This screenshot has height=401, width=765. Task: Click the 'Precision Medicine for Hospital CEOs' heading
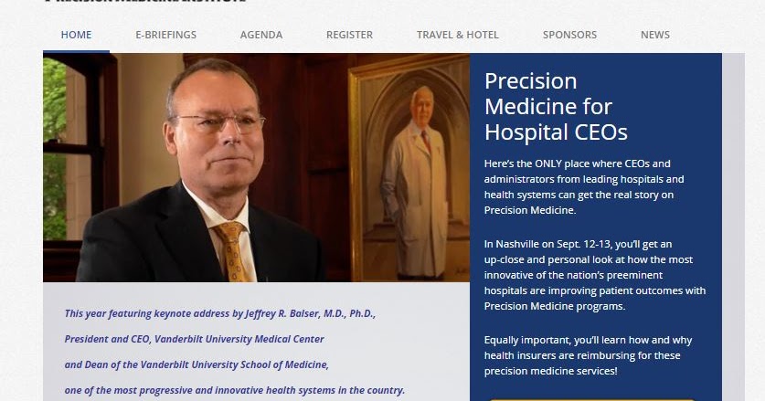click(556, 106)
